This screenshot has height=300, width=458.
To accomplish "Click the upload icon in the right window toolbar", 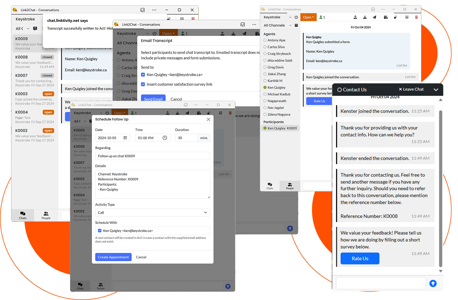I will tap(355, 17).
